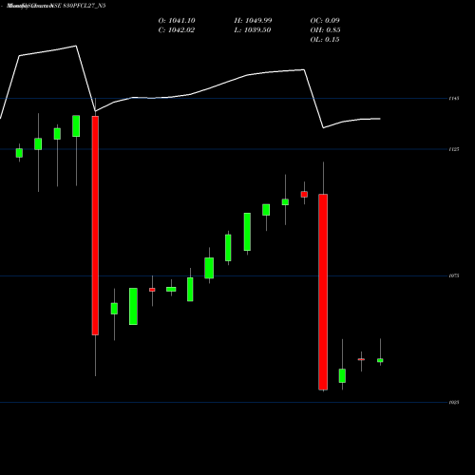Click the 1125 price axis label
Image resolution: width=475 pixels, height=475 pixels.
point(454,149)
